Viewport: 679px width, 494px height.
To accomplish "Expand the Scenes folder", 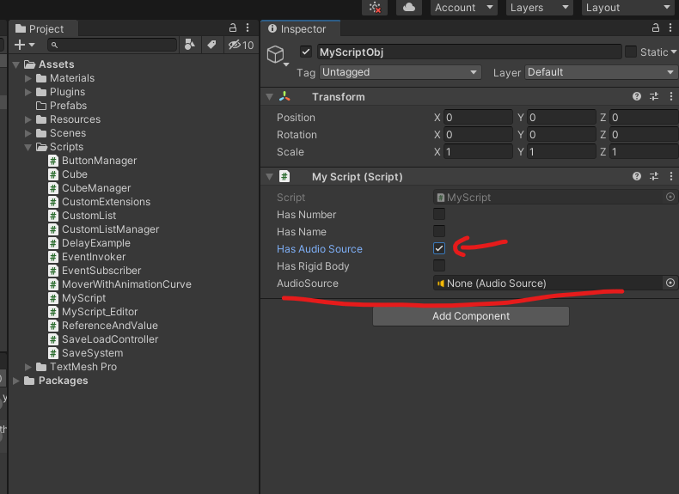I will point(28,133).
